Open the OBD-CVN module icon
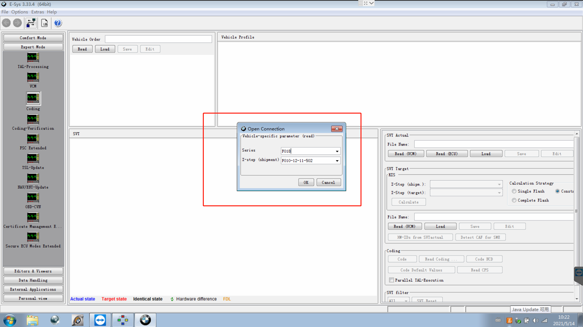This screenshot has width=583, height=327. point(33,198)
